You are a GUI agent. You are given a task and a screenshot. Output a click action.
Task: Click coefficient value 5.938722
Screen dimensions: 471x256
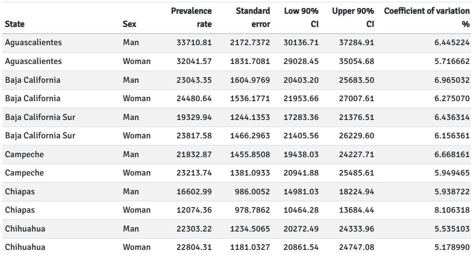pos(452,192)
